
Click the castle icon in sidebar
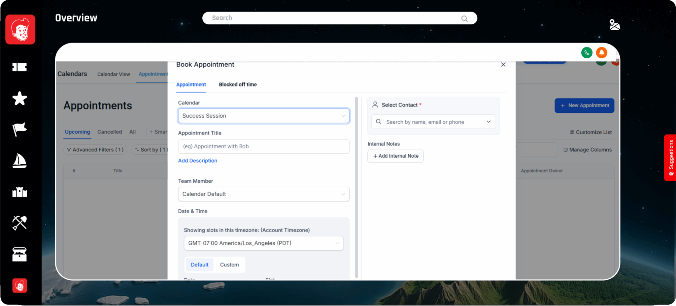coord(19,192)
